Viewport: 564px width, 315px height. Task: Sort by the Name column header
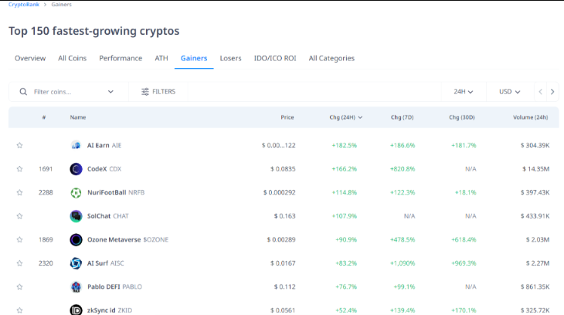coord(78,117)
